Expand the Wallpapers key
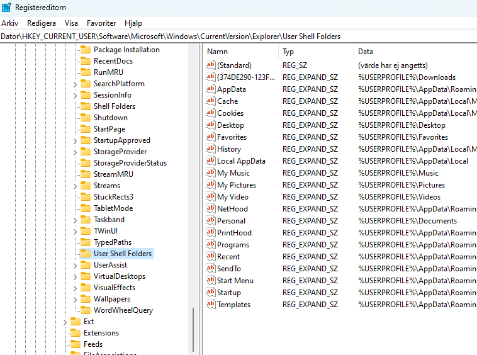Screen dimensions: 477x355 pos(75,300)
